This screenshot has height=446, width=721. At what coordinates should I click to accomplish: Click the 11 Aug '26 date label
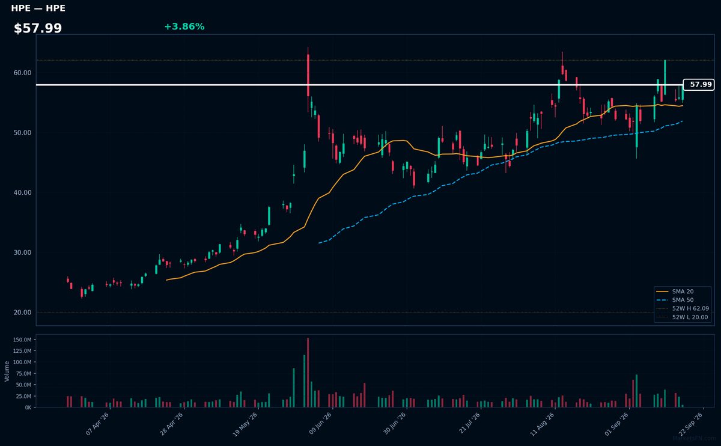coord(543,424)
